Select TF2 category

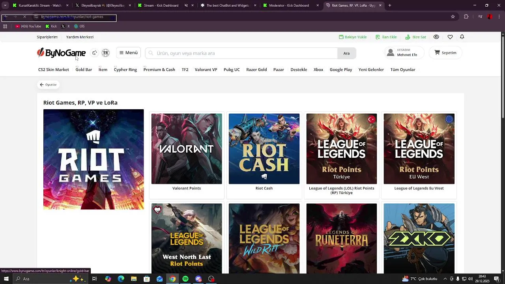(185, 70)
